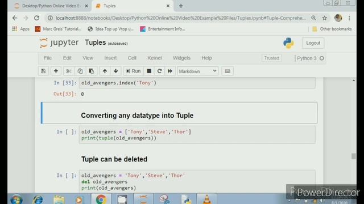Click the del old_avengers code cell

197,181
